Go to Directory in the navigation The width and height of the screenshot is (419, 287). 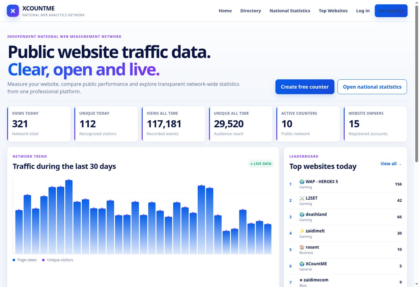click(251, 11)
